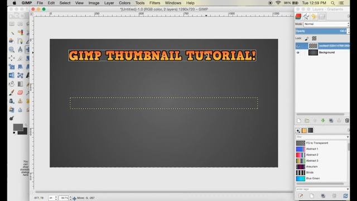Select the Zoom magnifier tool
This screenshot has width=357, height=201.
tap(12, 50)
